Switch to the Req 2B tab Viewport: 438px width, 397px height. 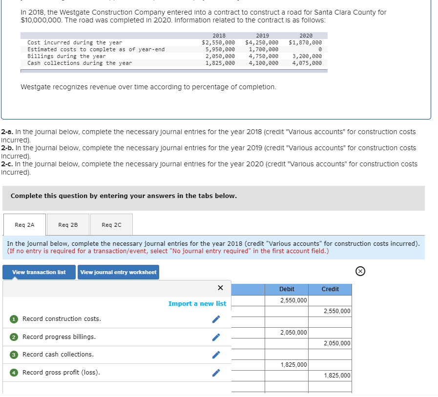(67, 225)
